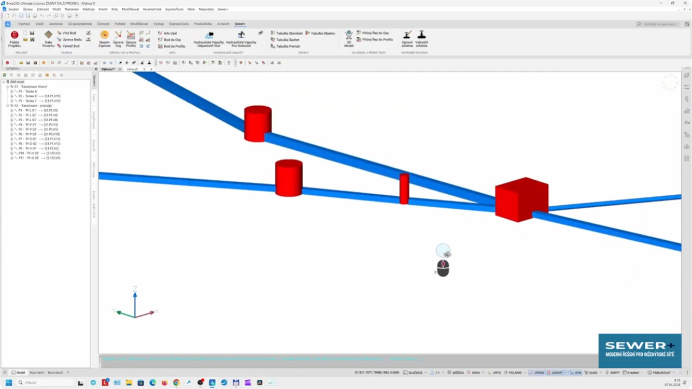Viewport: 692px width, 389px height.
Task: Switch to the Výchozí ribbon tab
Action: click(x=24, y=24)
